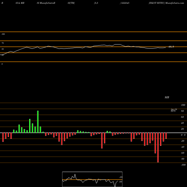Click the tallest green bar in MR histogram

tap(38, 122)
